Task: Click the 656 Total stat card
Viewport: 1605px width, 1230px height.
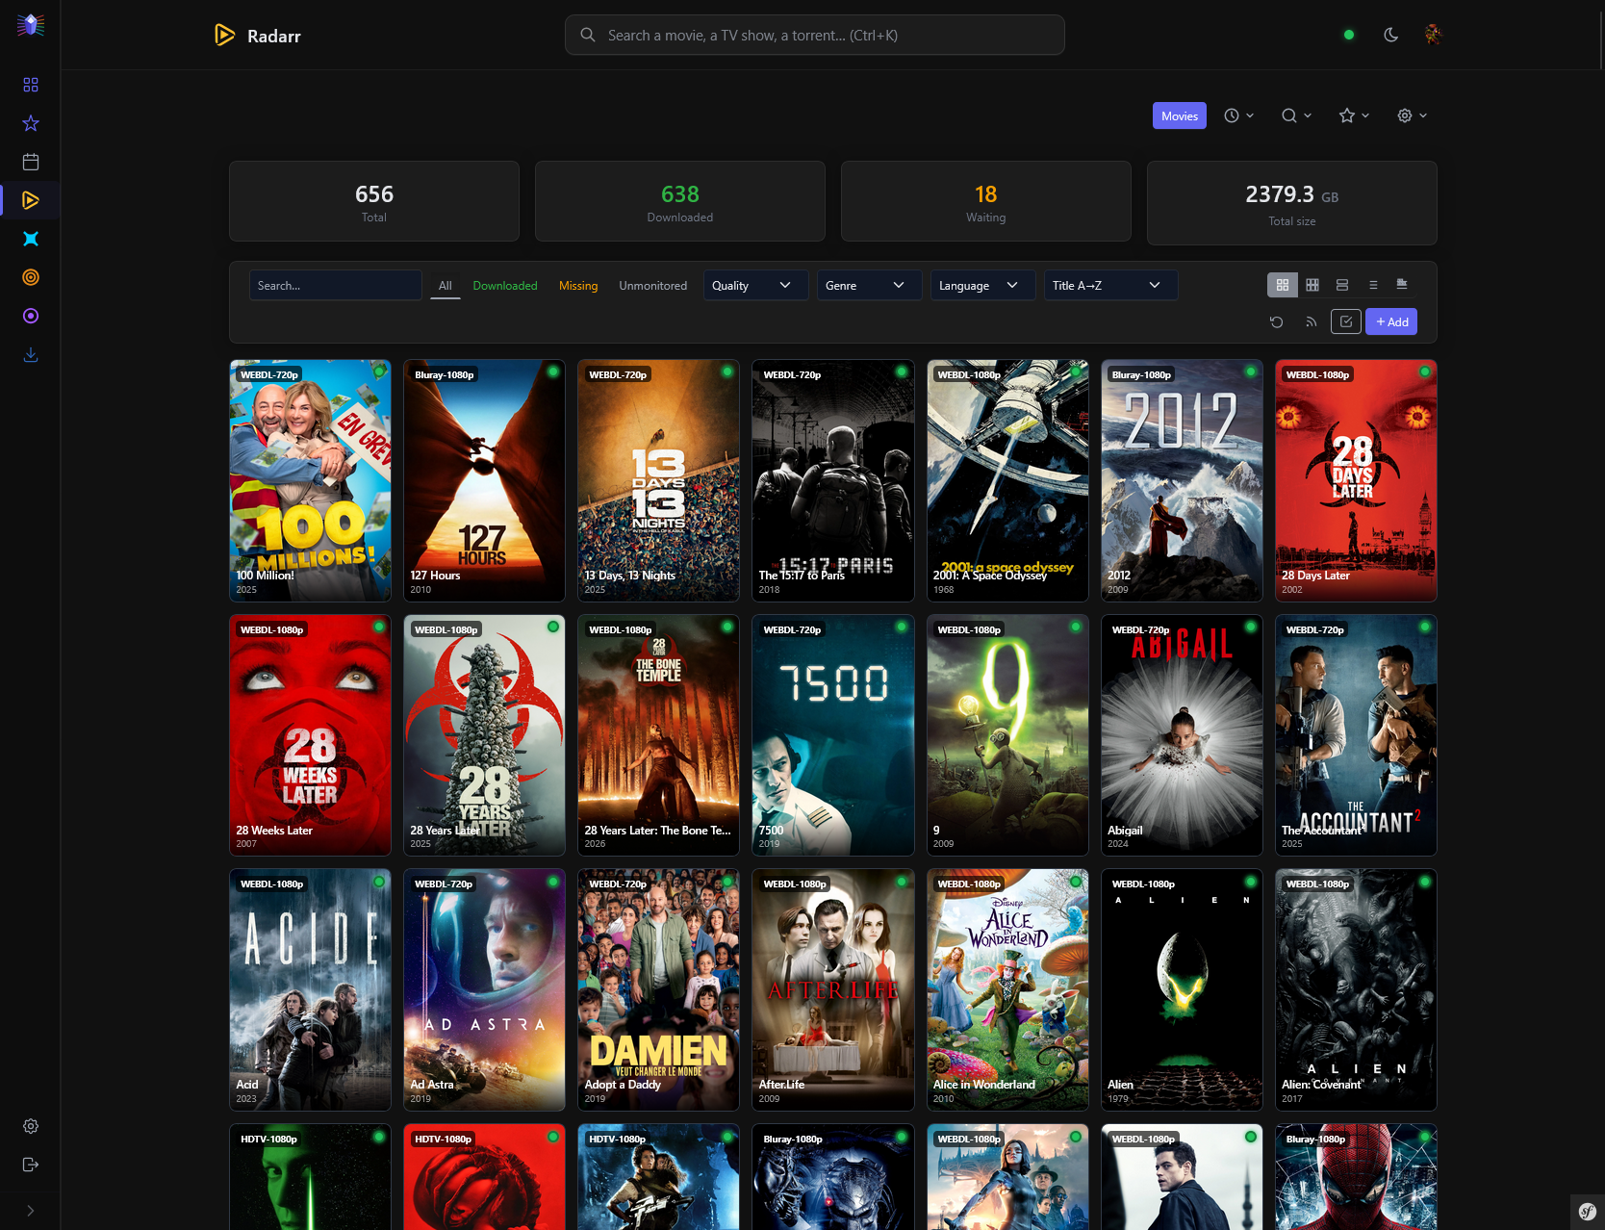Action: pos(374,201)
